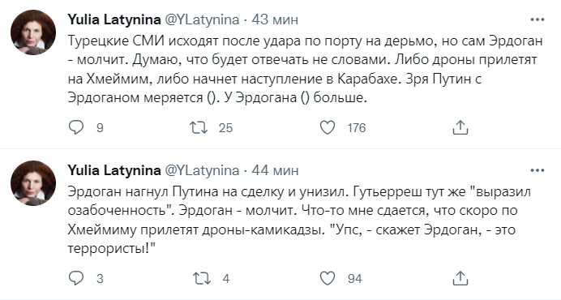Like the tweet with 94 likes

(x=328, y=278)
